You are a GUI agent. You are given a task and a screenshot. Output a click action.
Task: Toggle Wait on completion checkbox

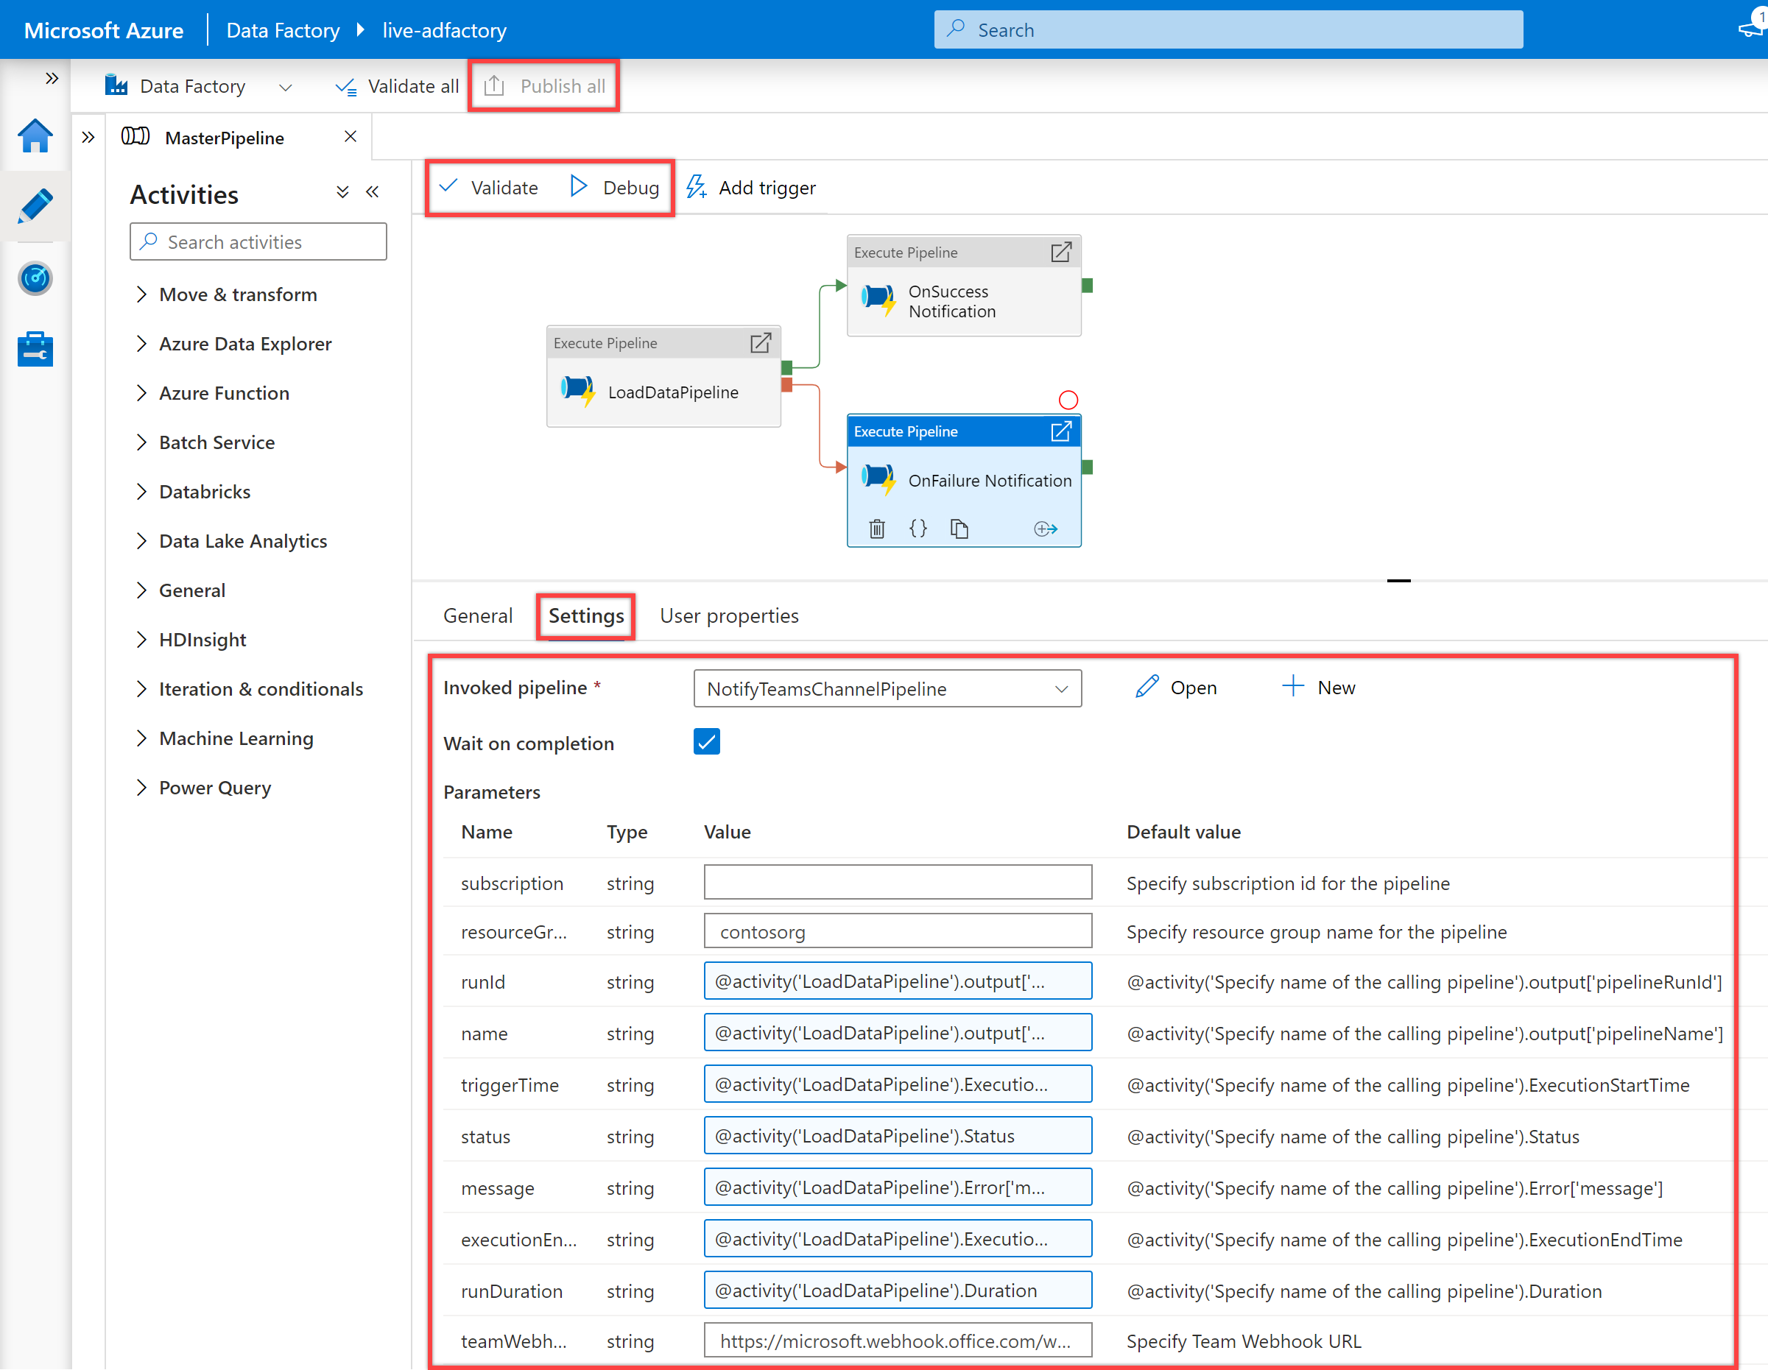point(706,741)
